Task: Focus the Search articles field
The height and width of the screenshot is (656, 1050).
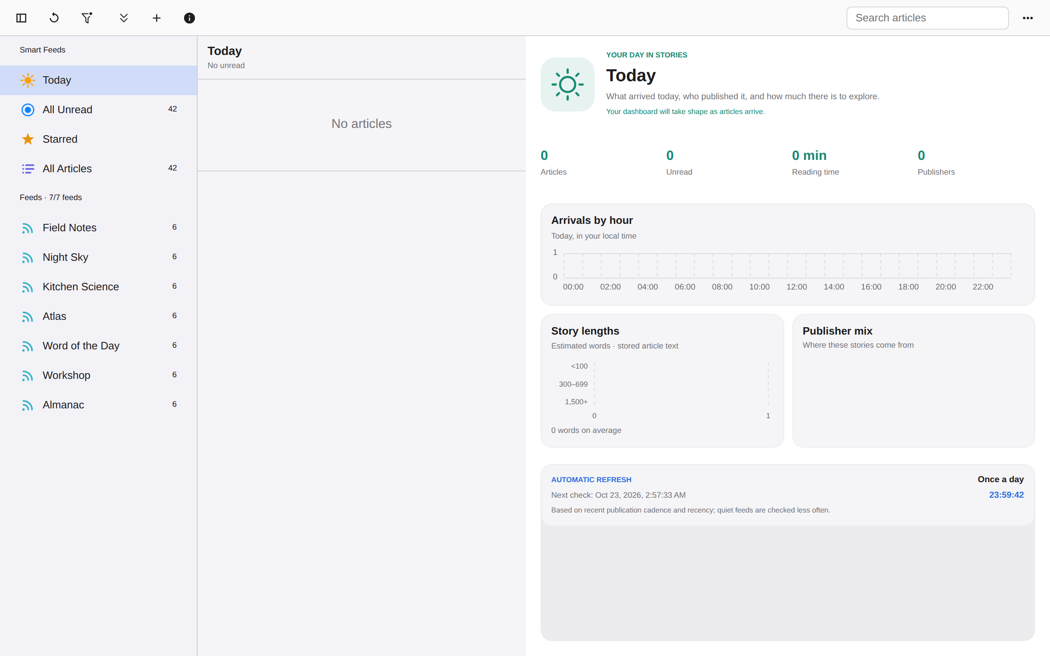Action: (x=927, y=18)
